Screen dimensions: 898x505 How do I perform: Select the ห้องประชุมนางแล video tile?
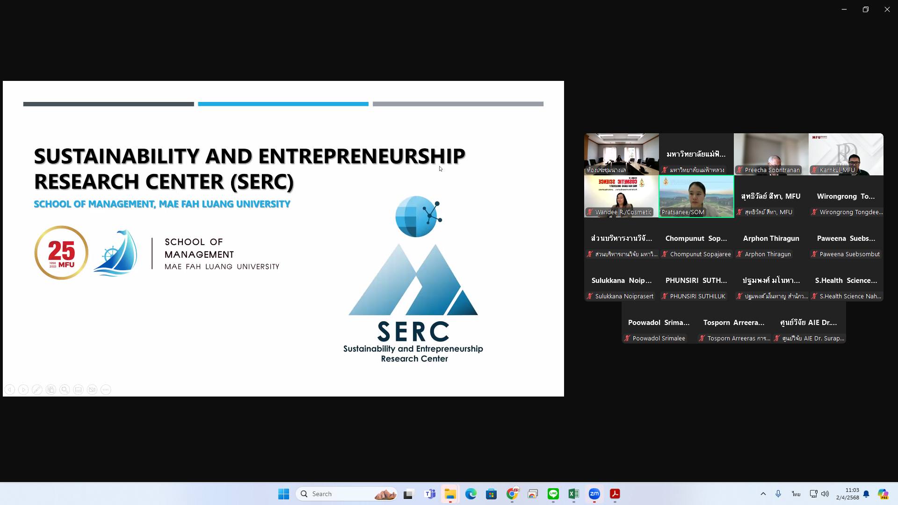click(x=622, y=154)
